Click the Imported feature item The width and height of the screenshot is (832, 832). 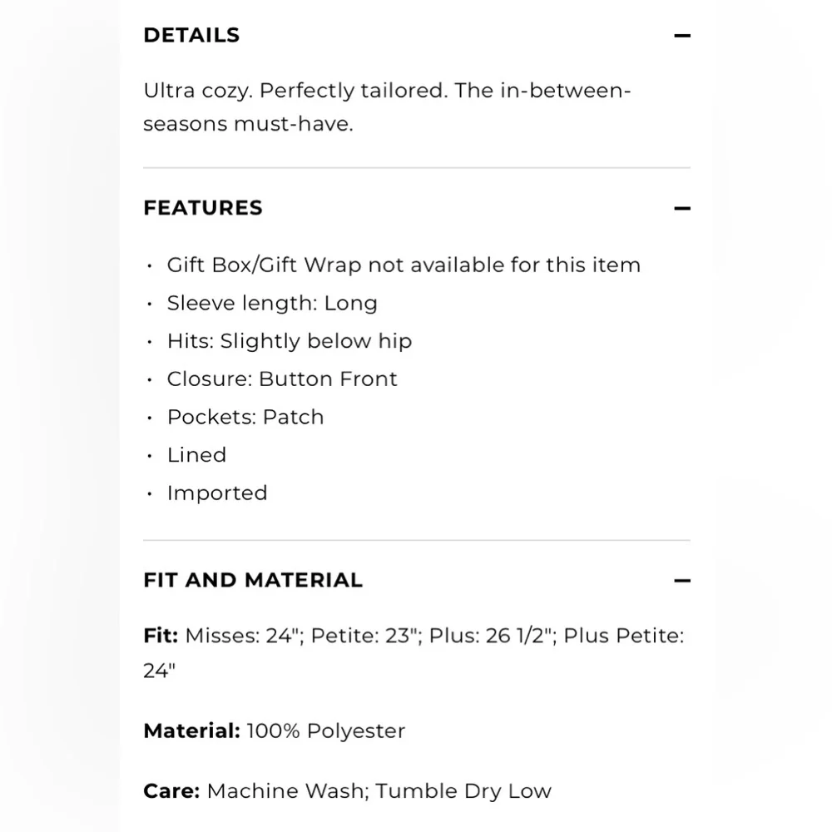click(217, 493)
